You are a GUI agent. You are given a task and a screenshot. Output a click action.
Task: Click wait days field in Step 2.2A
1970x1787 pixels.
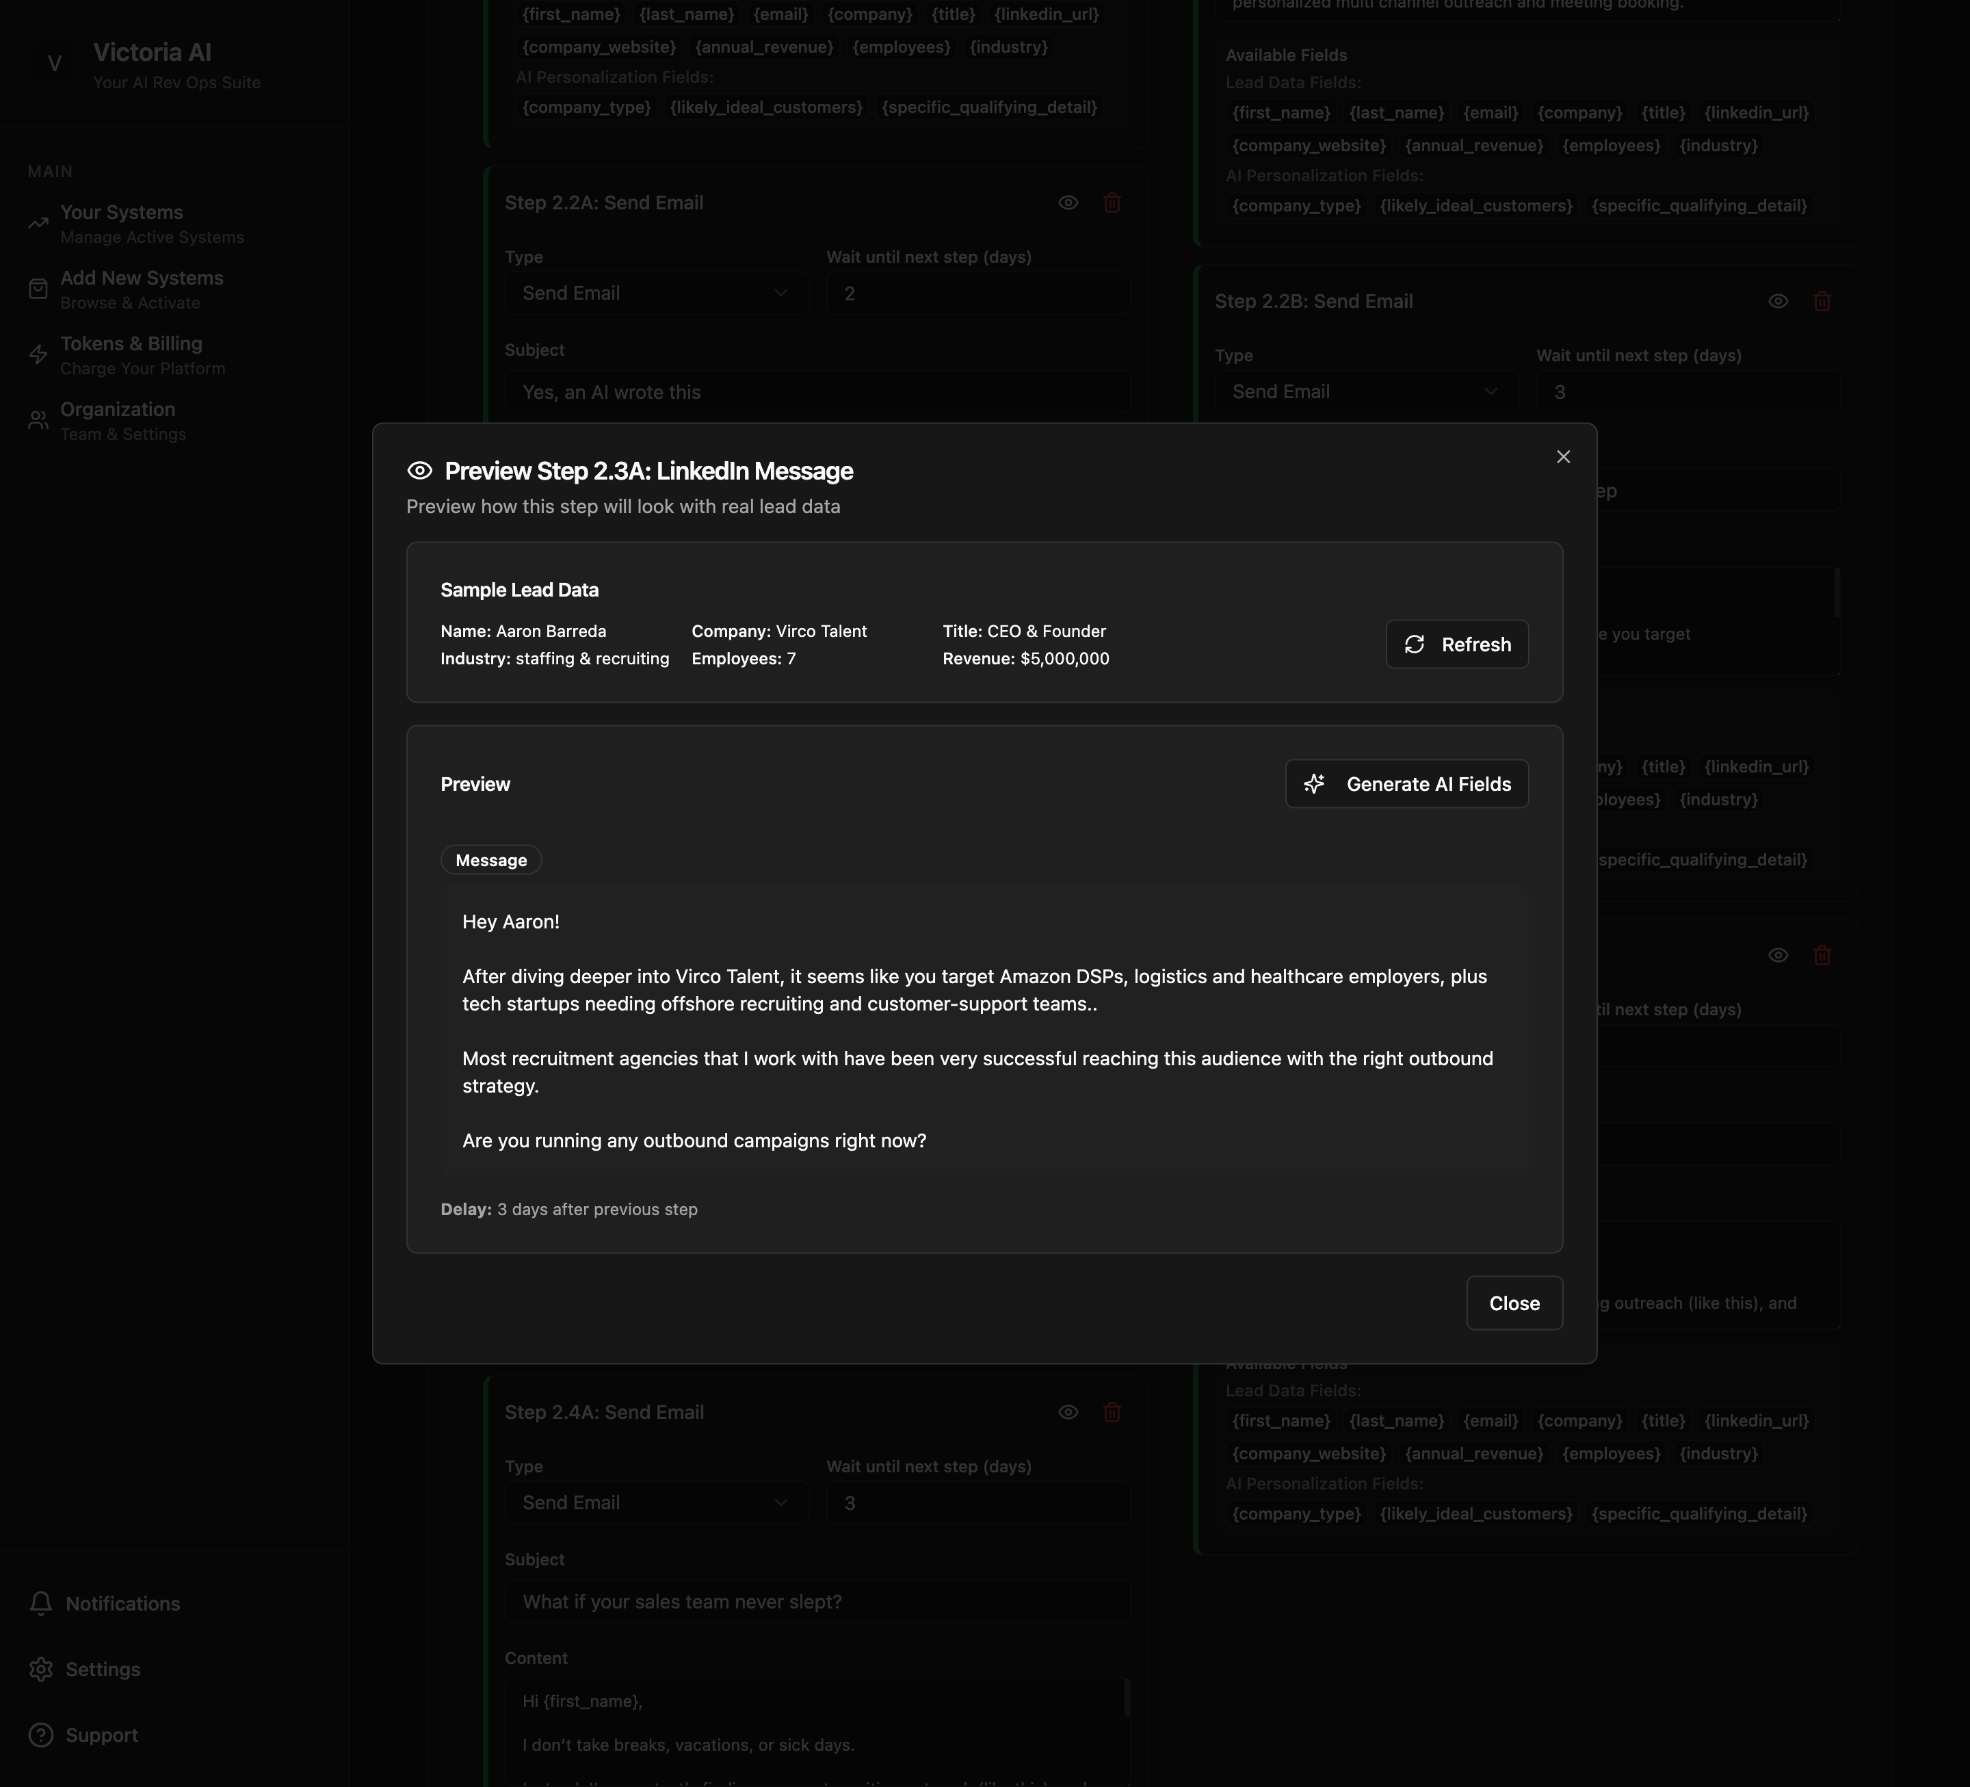click(978, 294)
